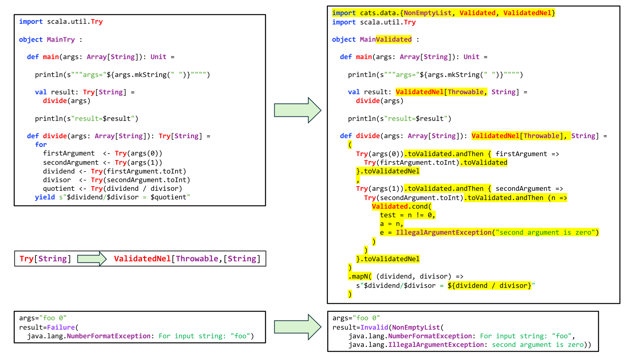
Task: Click "result=Invalid(NonEmptyList(" output line
Action: pyautogui.click(x=388, y=327)
